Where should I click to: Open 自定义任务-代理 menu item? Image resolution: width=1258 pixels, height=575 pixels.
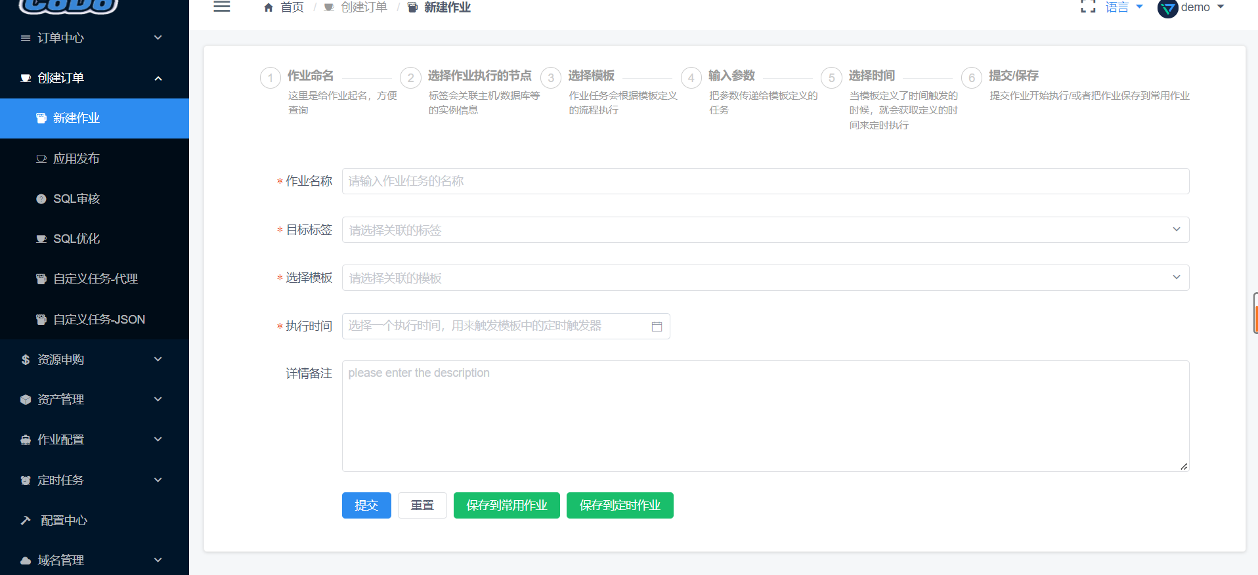[x=95, y=279]
